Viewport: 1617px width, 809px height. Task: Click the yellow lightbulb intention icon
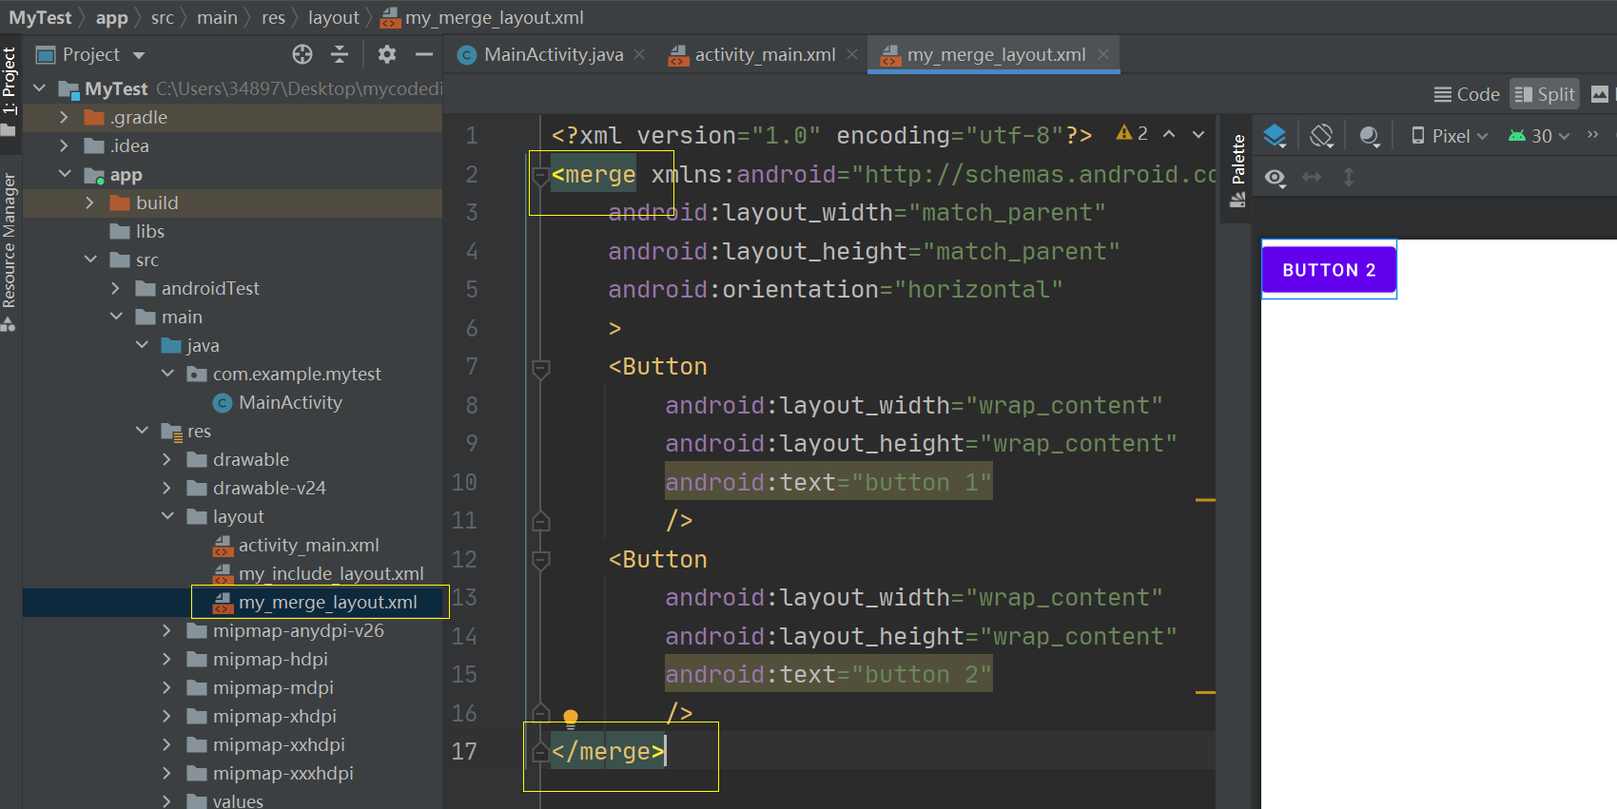(x=571, y=718)
